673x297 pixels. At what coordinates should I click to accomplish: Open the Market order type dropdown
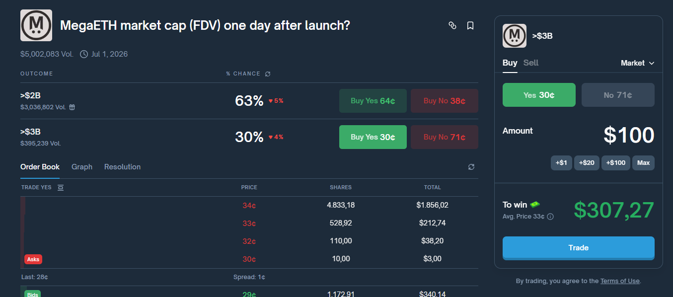coord(637,63)
